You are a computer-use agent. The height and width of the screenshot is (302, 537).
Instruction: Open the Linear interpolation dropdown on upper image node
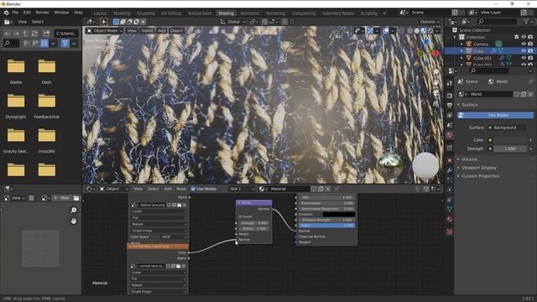[159, 211]
